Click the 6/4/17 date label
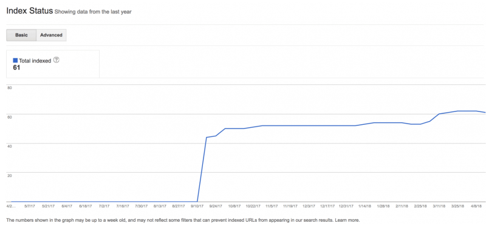 [x=67, y=206]
